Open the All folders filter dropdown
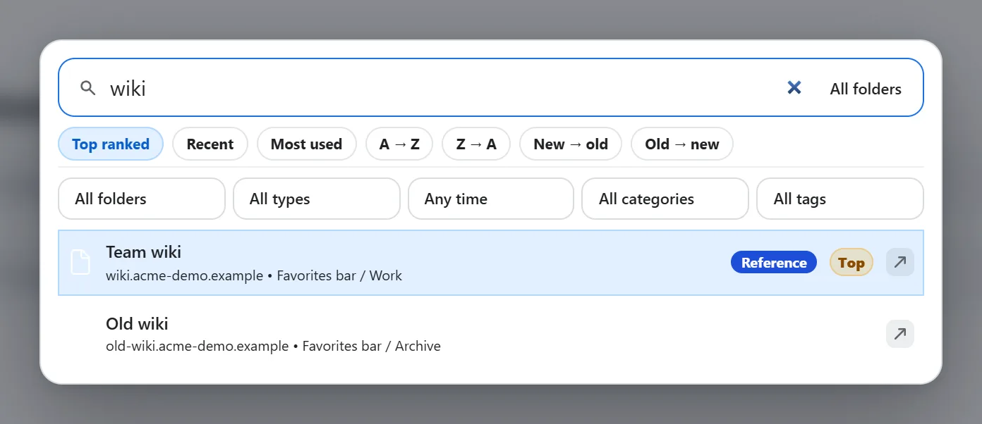The width and height of the screenshot is (982, 424). [x=142, y=199]
